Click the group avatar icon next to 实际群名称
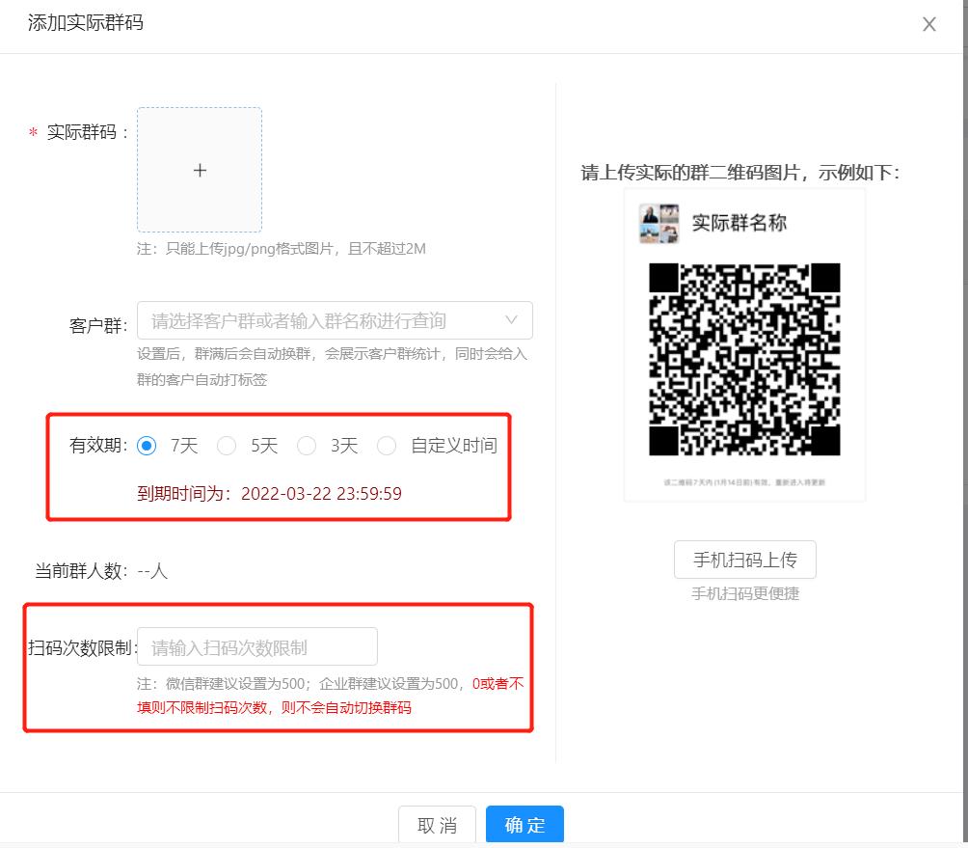Screen dimensions: 968x848 (x=659, y=223)
